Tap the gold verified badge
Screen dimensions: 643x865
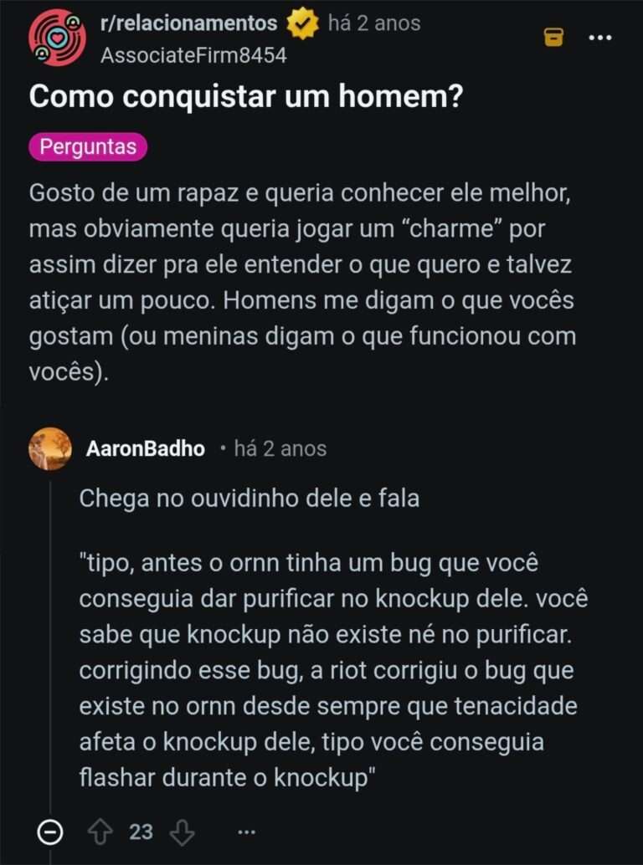click(x=303, y=24)
